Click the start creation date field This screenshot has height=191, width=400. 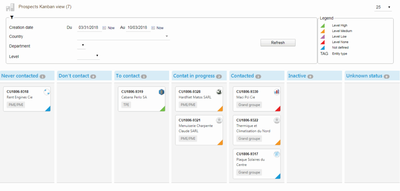89,28
